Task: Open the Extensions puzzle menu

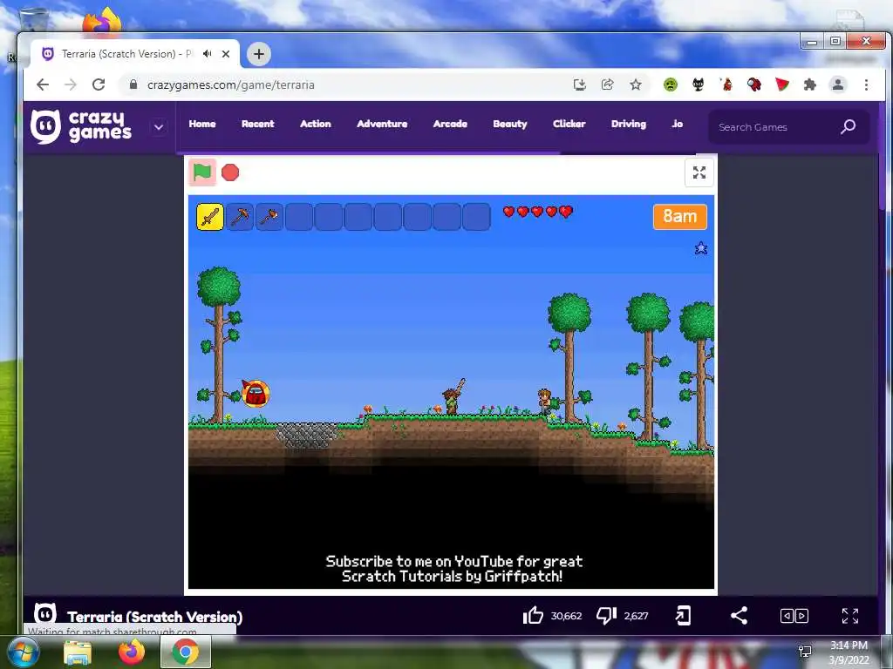Action: pyautogui.click(x=810, y=84)
